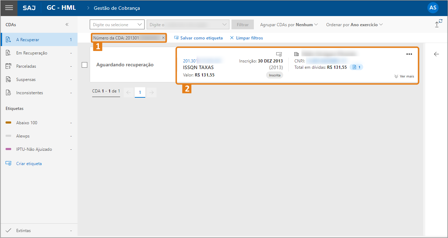
Task: Expand the Ver mais details
Action: (404, 76)
